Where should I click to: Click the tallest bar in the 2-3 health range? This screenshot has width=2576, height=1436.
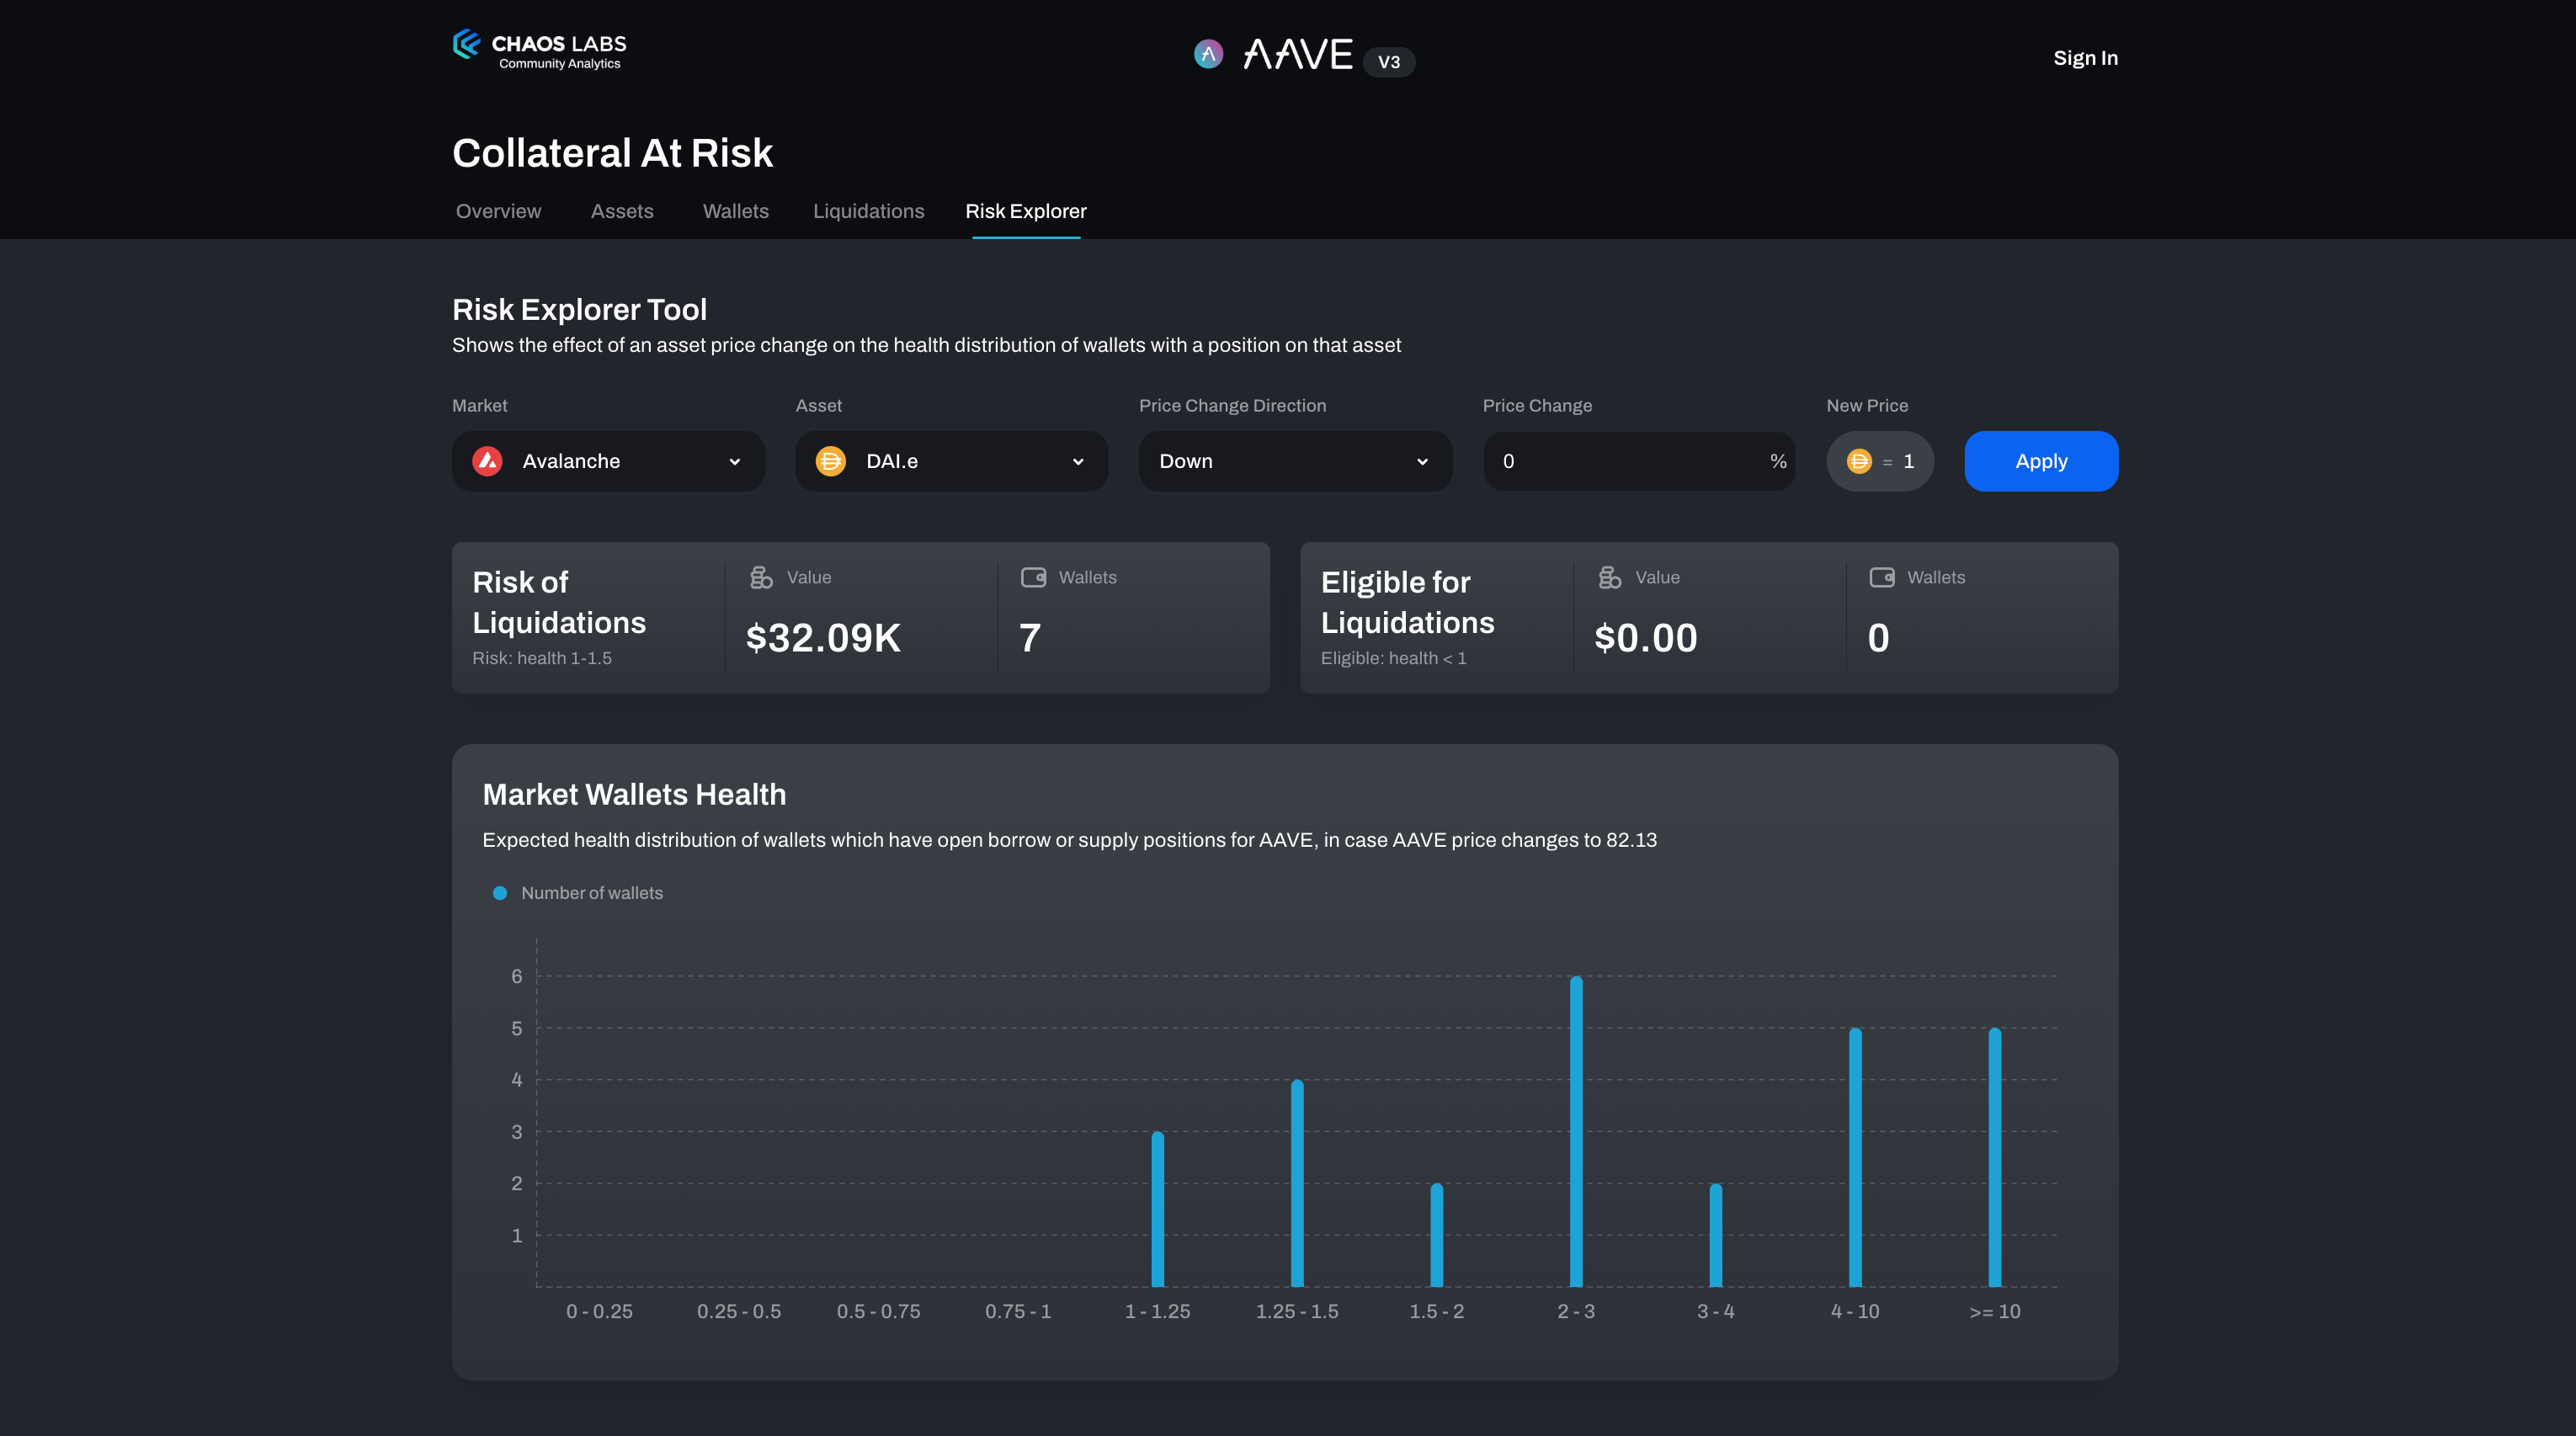[1576, 1130]
